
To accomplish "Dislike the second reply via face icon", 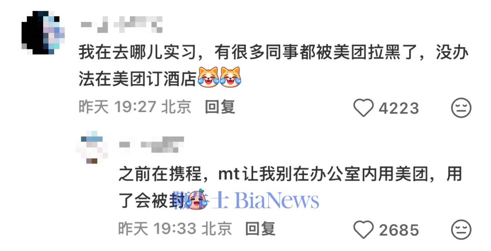I will [461, 230].
